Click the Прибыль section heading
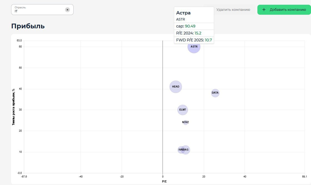The width and height of the screenshot is (311, 185). point(28,26)
